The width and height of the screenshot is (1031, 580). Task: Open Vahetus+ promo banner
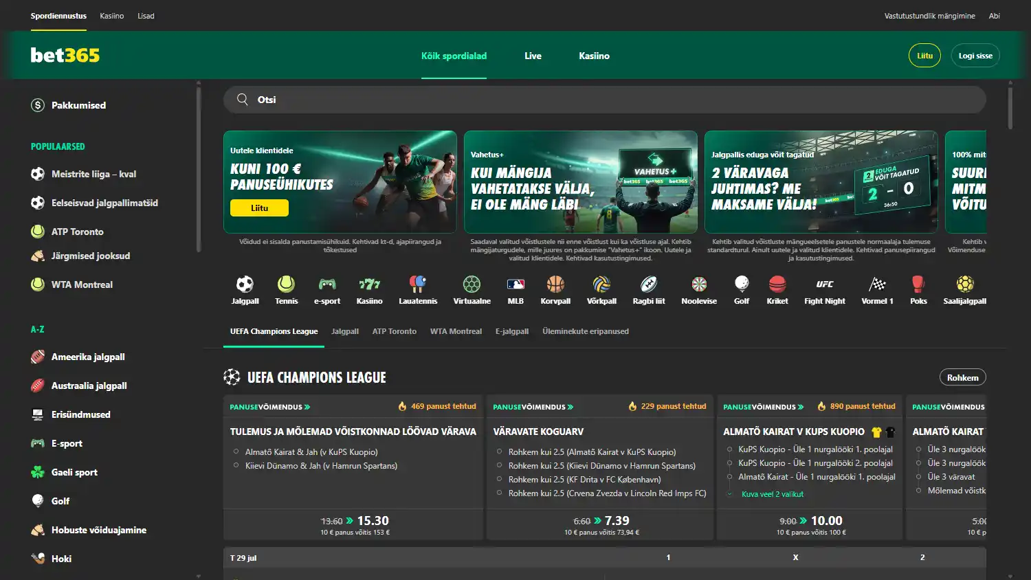[x=581, y=182]
